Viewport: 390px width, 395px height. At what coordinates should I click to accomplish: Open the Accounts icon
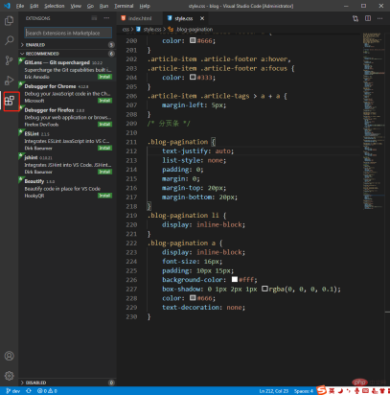(x=10, y=356)
